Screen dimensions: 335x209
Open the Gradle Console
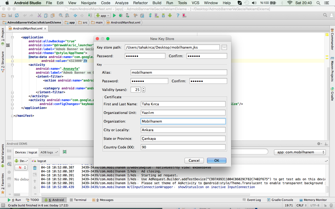click(280, 200)
